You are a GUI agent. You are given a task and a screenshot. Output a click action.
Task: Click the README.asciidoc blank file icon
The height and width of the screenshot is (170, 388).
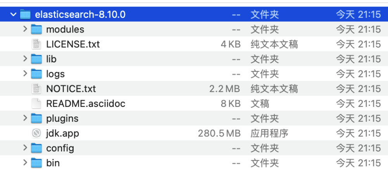(36, 103)
